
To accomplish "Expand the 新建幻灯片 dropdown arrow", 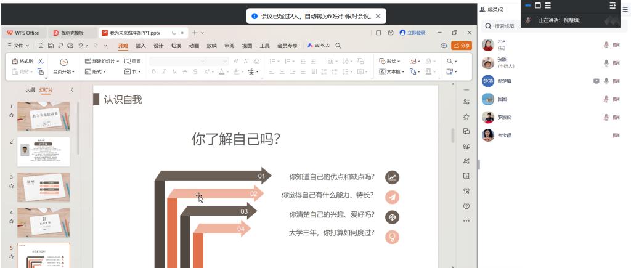I will click(118, 62).
